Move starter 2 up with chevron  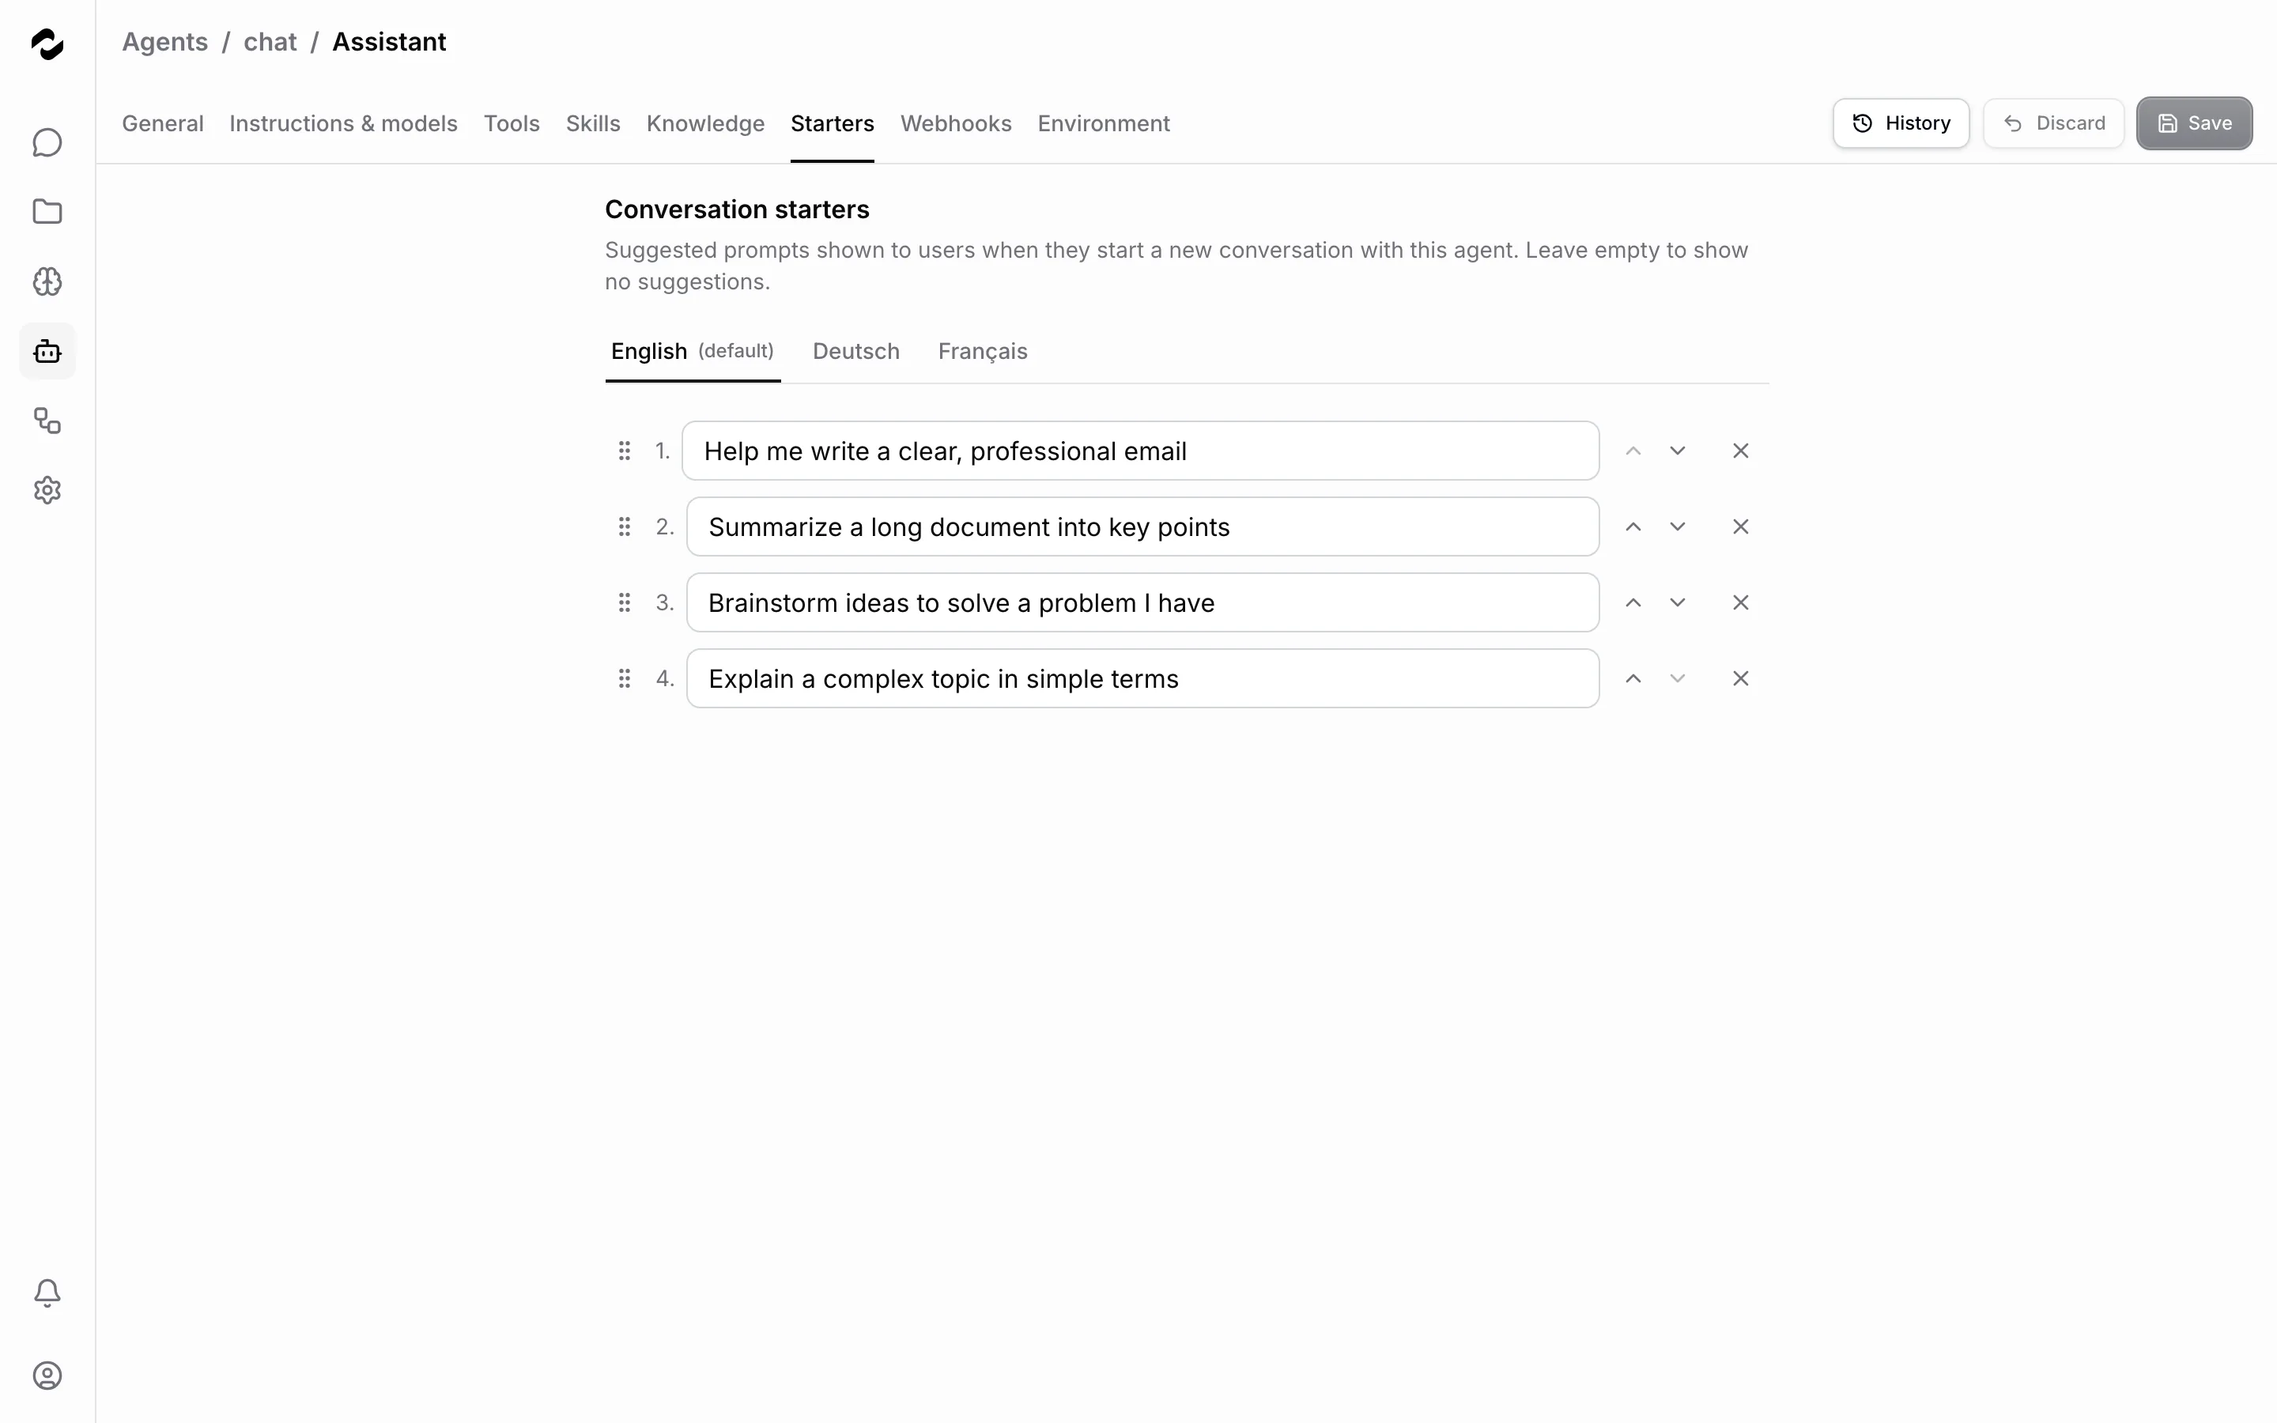(x=1633, y=527)
